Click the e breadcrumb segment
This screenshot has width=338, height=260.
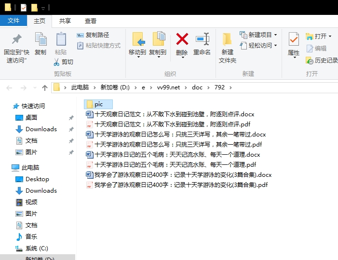point(143,87)
